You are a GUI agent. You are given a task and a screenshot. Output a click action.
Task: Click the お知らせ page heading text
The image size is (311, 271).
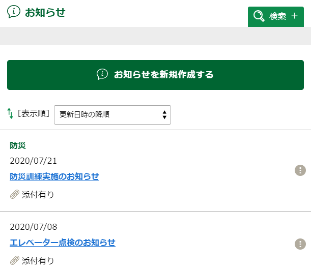[45, 13]
